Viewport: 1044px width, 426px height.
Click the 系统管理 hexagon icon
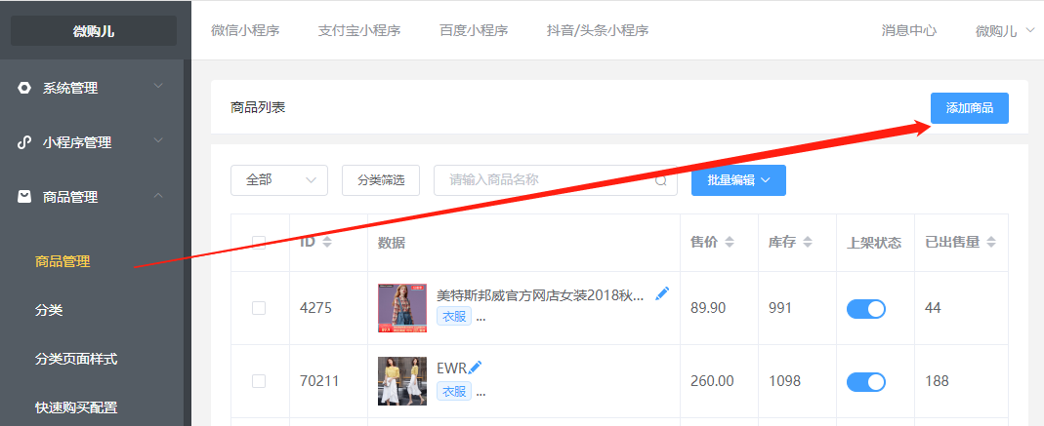24,88
